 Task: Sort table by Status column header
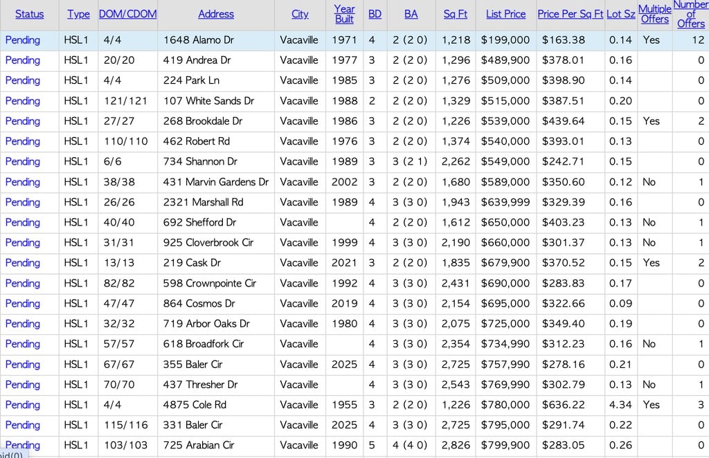[29, 14]
